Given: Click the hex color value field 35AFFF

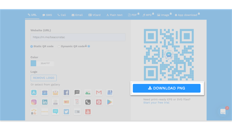Looking at the screenshot, I should tap(45, 64).
